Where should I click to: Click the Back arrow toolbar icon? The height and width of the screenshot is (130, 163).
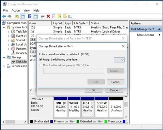click(x=4, y=16)
